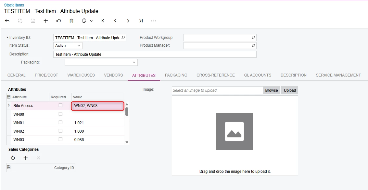The image size is (368, 190).
Task: Open the Vendors tab
Action: click(113, 75)
